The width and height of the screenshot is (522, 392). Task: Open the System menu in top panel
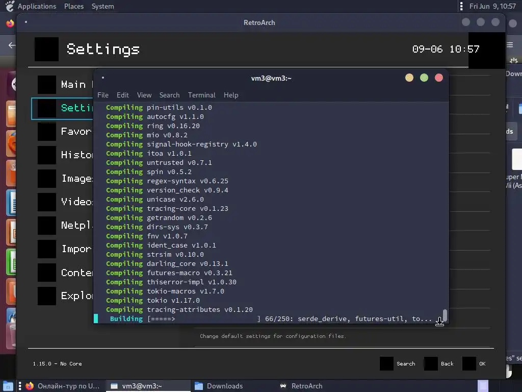[x=102, y=6]
